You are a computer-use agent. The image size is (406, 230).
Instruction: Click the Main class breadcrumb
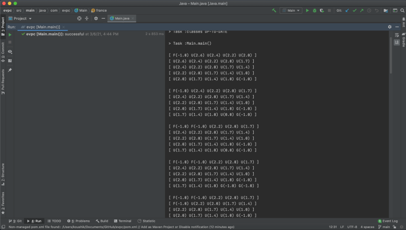pyautogui.click(x=81, y=10)
